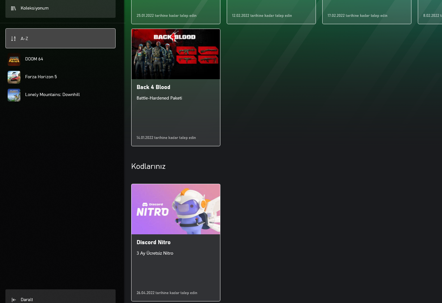Open the Lonely Mountains: Downhill game icon
This screenshot has height=303, width=442.
point(14,95)
